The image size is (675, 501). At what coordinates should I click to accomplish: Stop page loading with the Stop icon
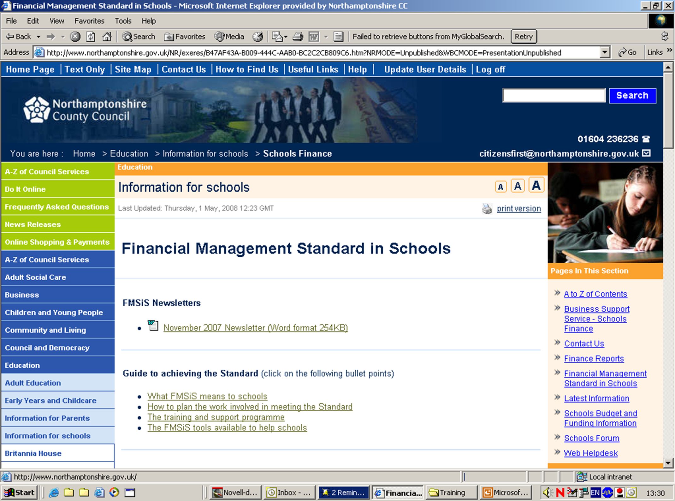click(x=75, y=37)
